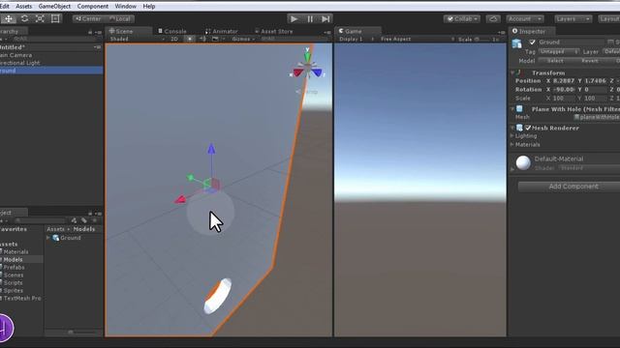620x348 pixels.
Task: Open the Window menu
Action: pyautogui.click(x=125, y=7)
